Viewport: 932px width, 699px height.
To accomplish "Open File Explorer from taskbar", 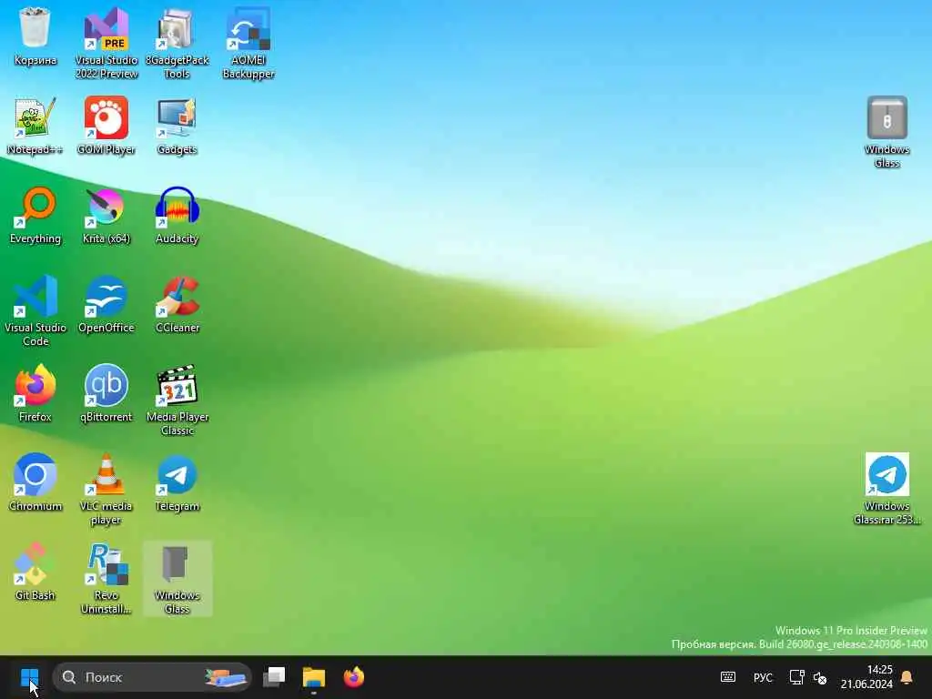I will 314,677.
